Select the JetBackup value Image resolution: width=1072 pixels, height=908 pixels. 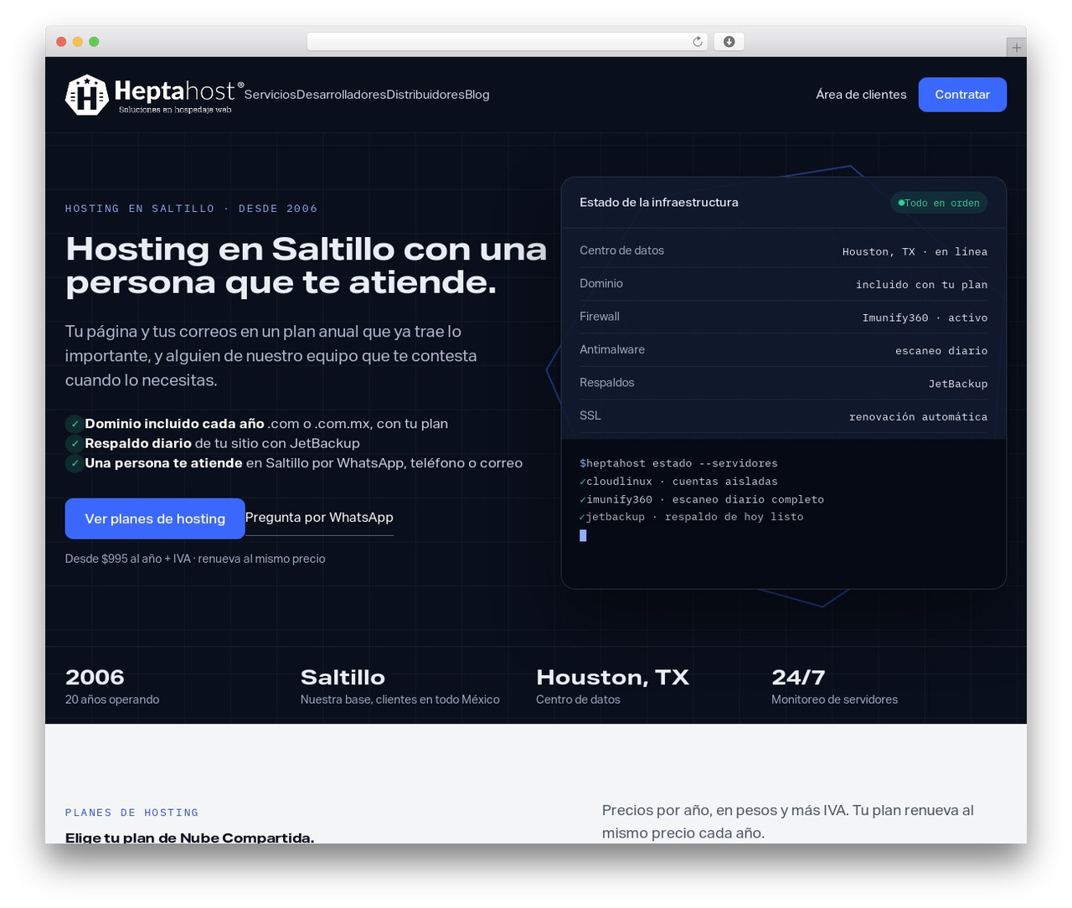pyautogui.click(x=958, y=384)
